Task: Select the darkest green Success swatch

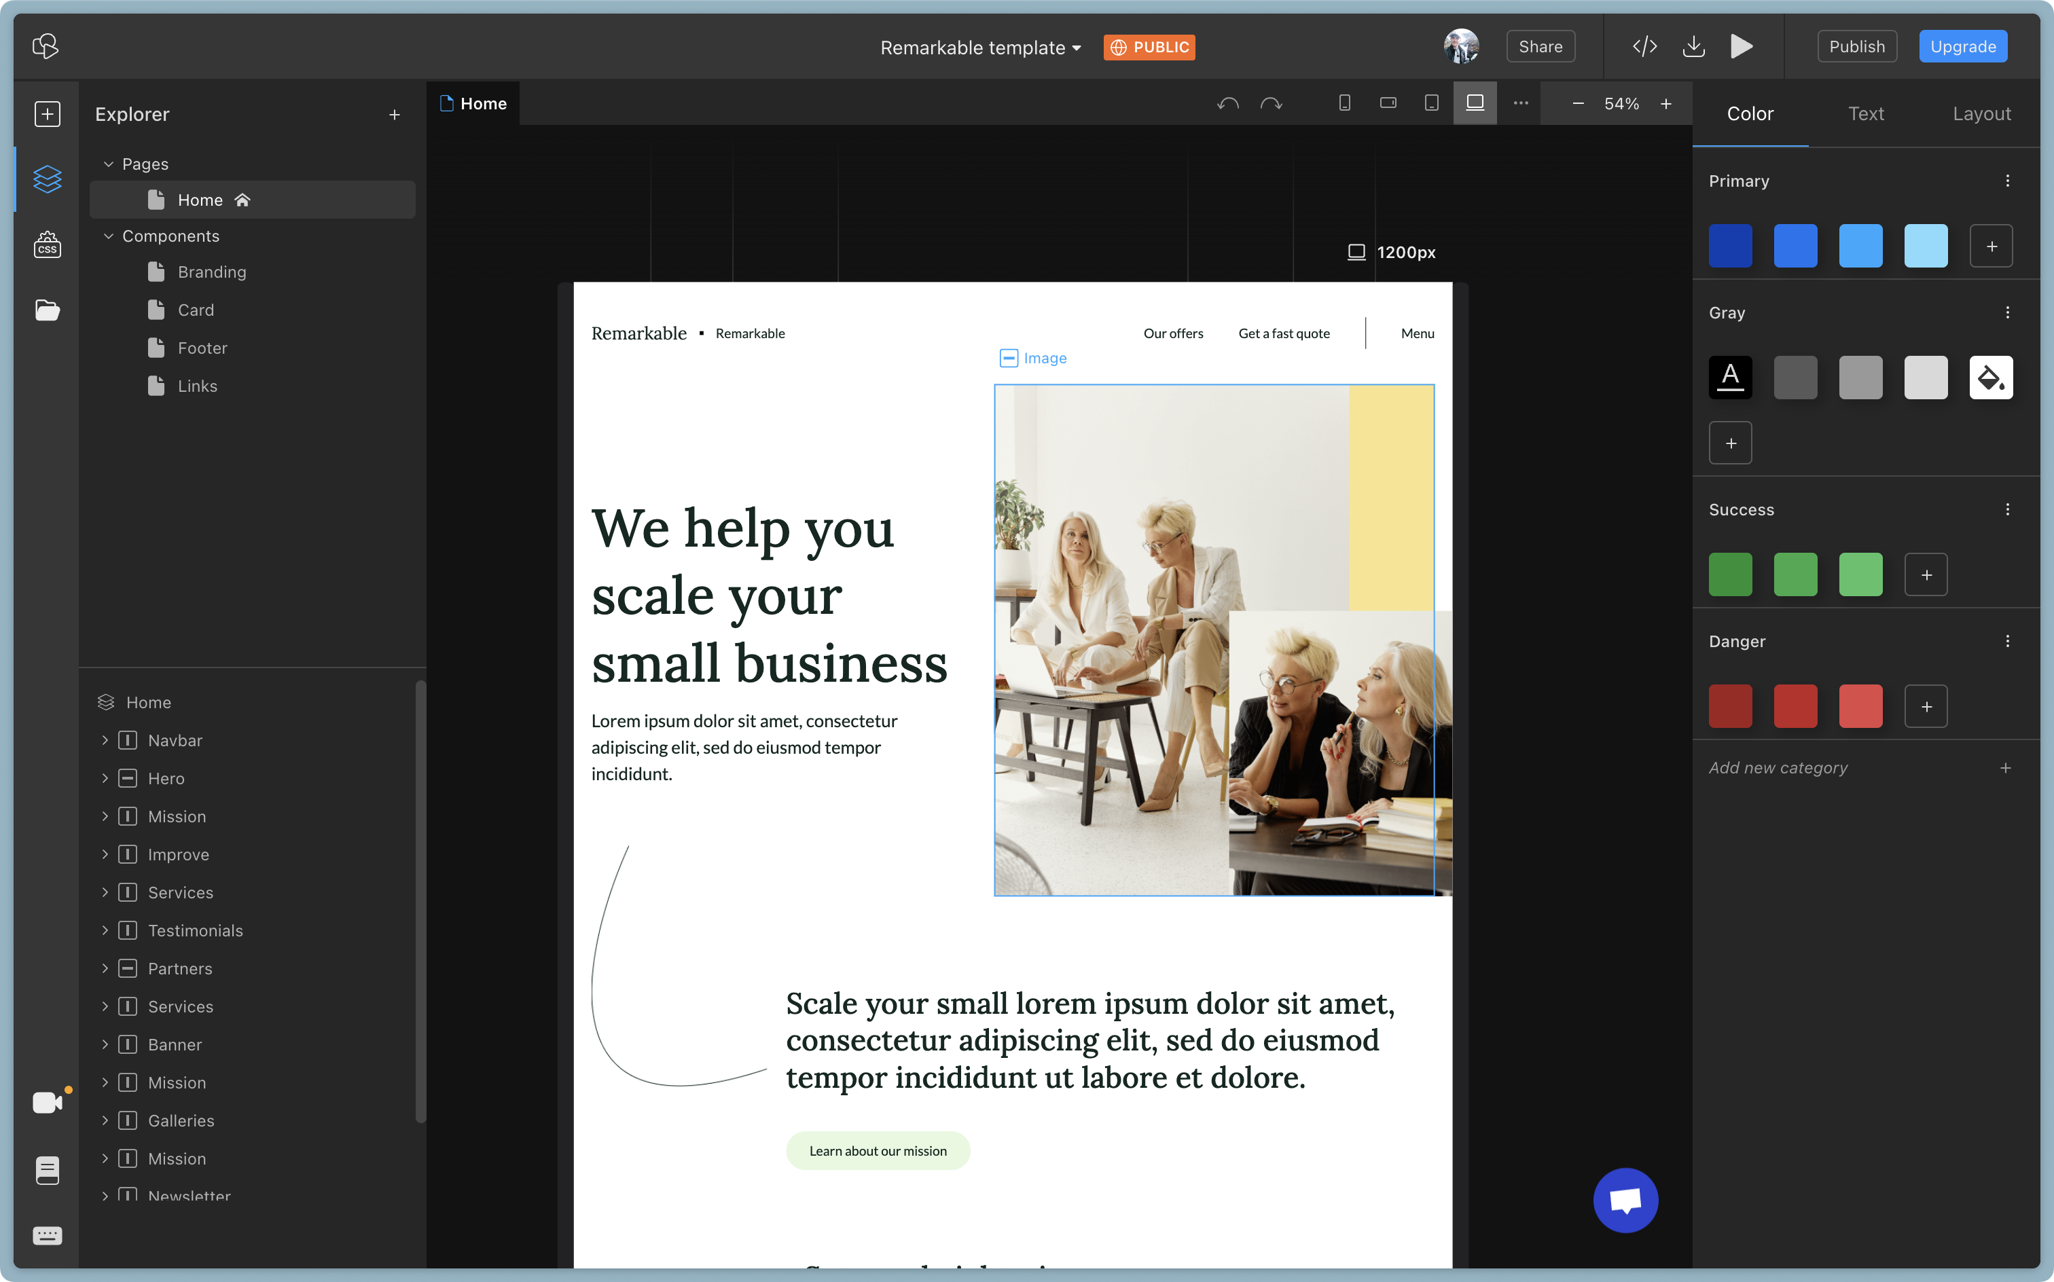Action: point(1730,575)
